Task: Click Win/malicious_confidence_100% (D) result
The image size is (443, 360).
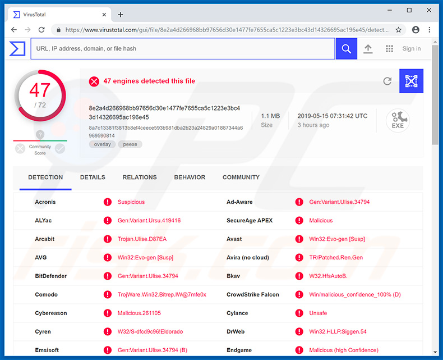Action: [355, 295]
